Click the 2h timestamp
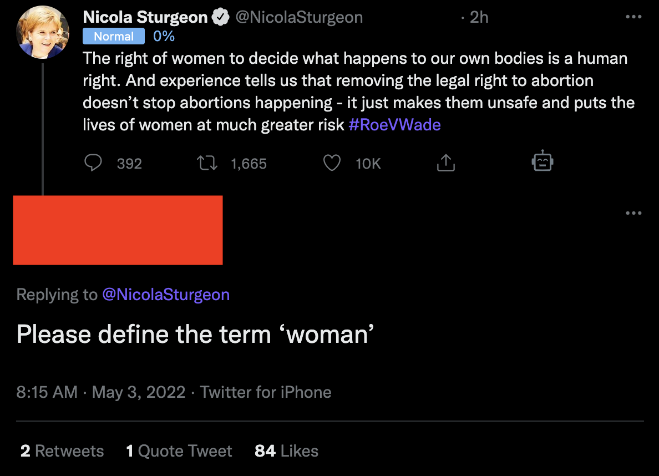This screenshot has width=659, height=476. (x=479, y=17)
